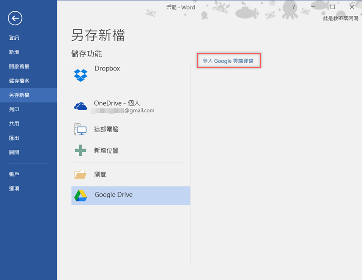Click the help question mark icon

click(x=293, y=7)
